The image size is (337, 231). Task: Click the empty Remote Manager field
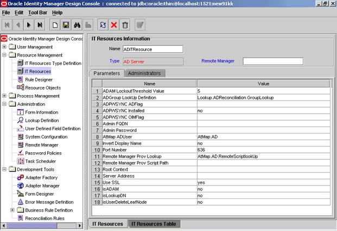click(273, 61)
